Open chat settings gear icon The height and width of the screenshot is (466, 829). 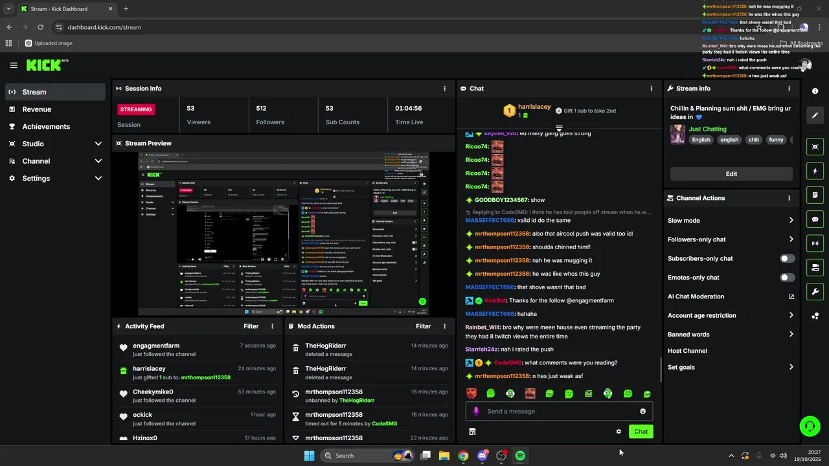tap(619, 432)
